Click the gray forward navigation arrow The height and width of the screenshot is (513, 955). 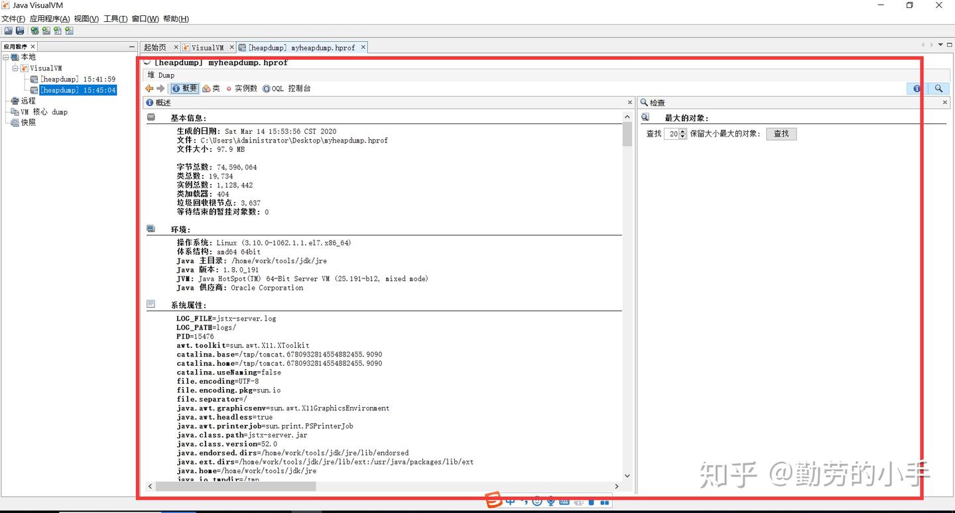tap(160, 88)
